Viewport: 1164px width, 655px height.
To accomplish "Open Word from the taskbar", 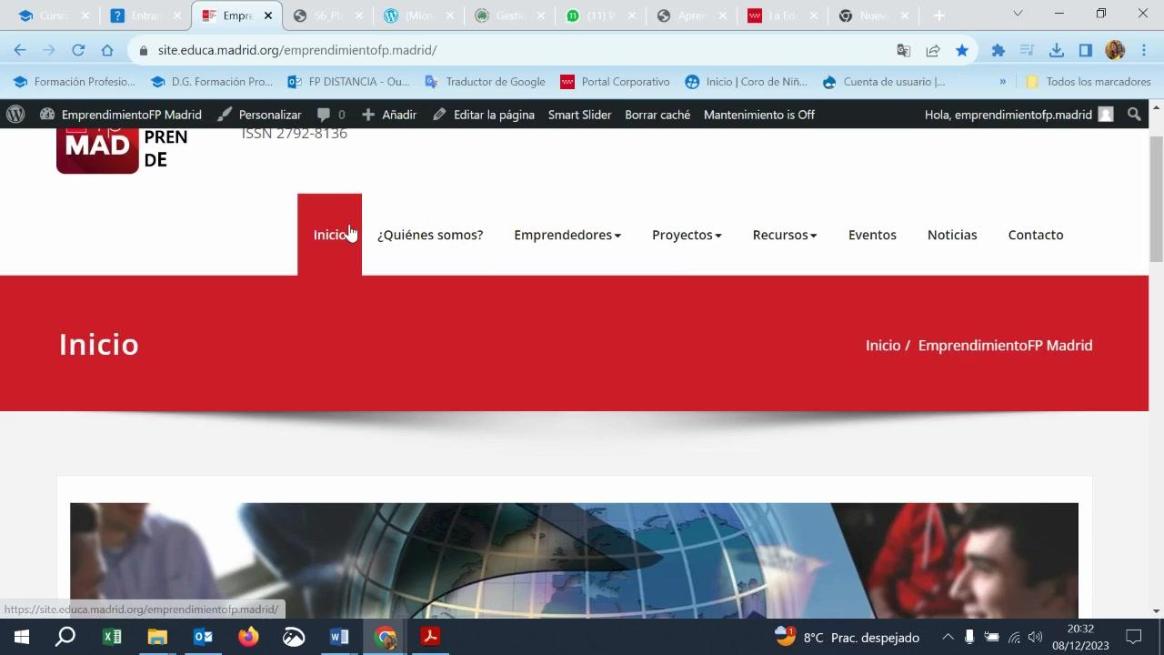I will point(339,637).
